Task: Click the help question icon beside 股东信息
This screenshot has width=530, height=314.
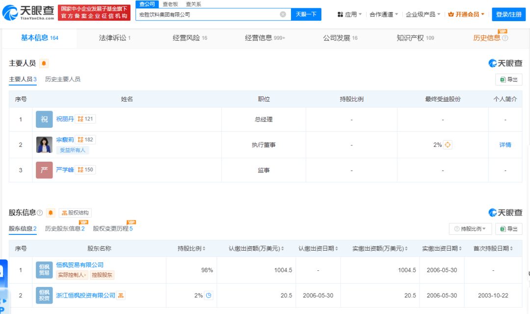Action: coord(40,213)
